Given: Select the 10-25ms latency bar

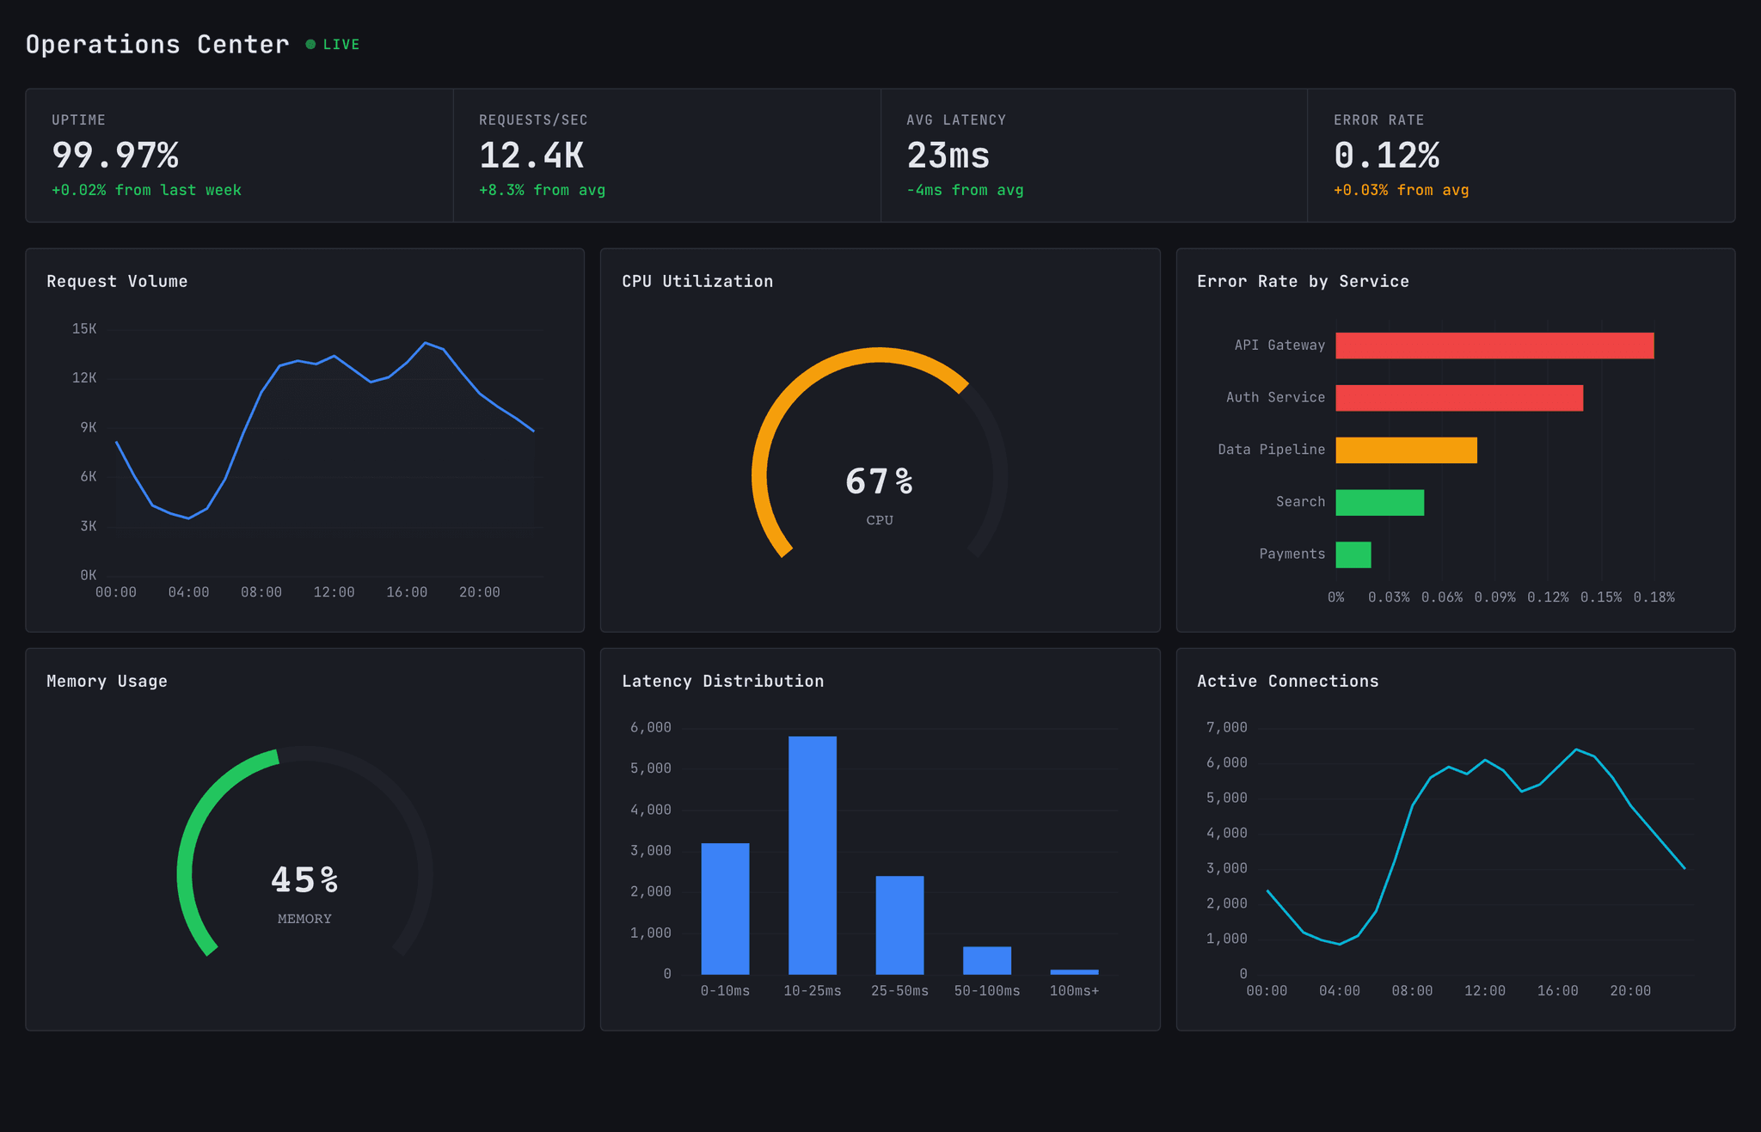Looking at the screenshot, I should tap(812, 851).
